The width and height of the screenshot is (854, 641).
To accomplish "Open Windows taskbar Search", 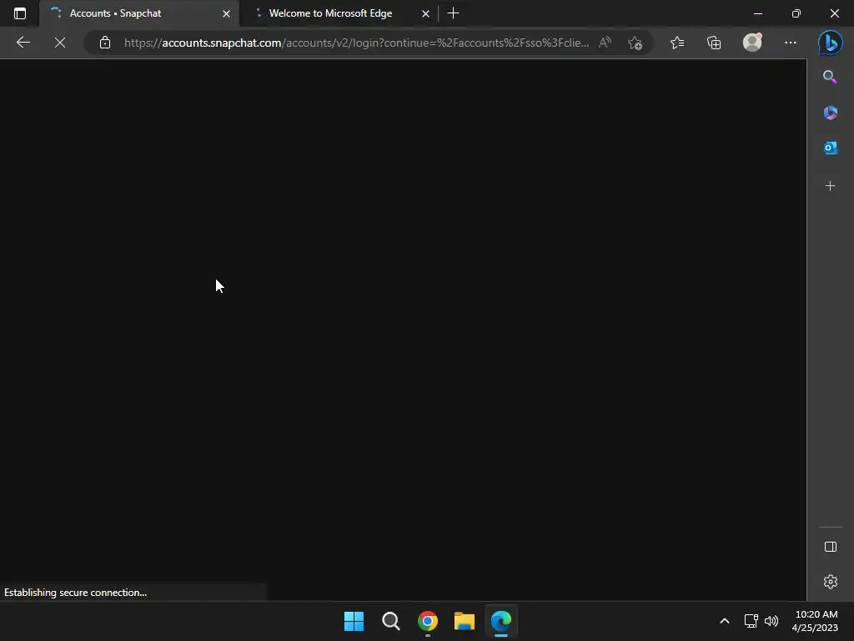I will (390, 621).
